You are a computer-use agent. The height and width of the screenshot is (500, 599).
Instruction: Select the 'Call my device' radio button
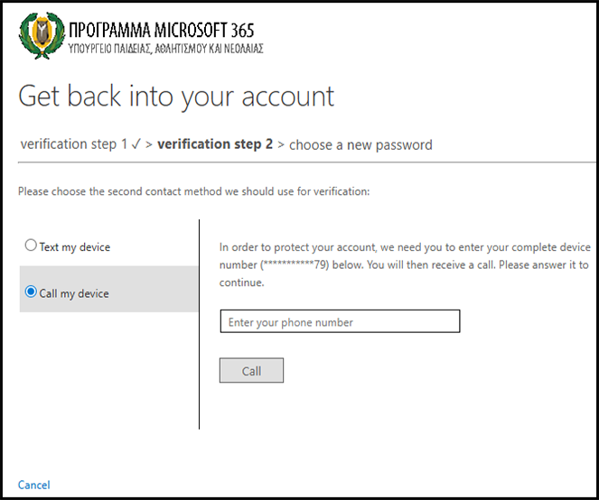[32, 292]
